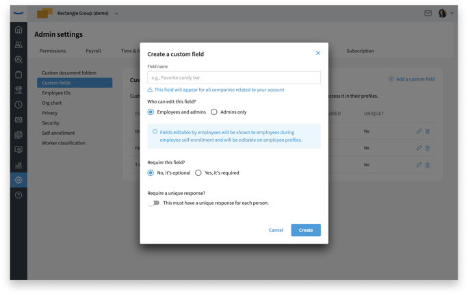Open the clipboard icon in sidebar

[x=18, y=75]
